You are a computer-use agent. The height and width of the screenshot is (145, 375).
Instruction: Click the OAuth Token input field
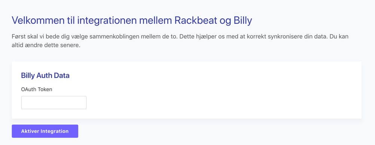(54, 103)
